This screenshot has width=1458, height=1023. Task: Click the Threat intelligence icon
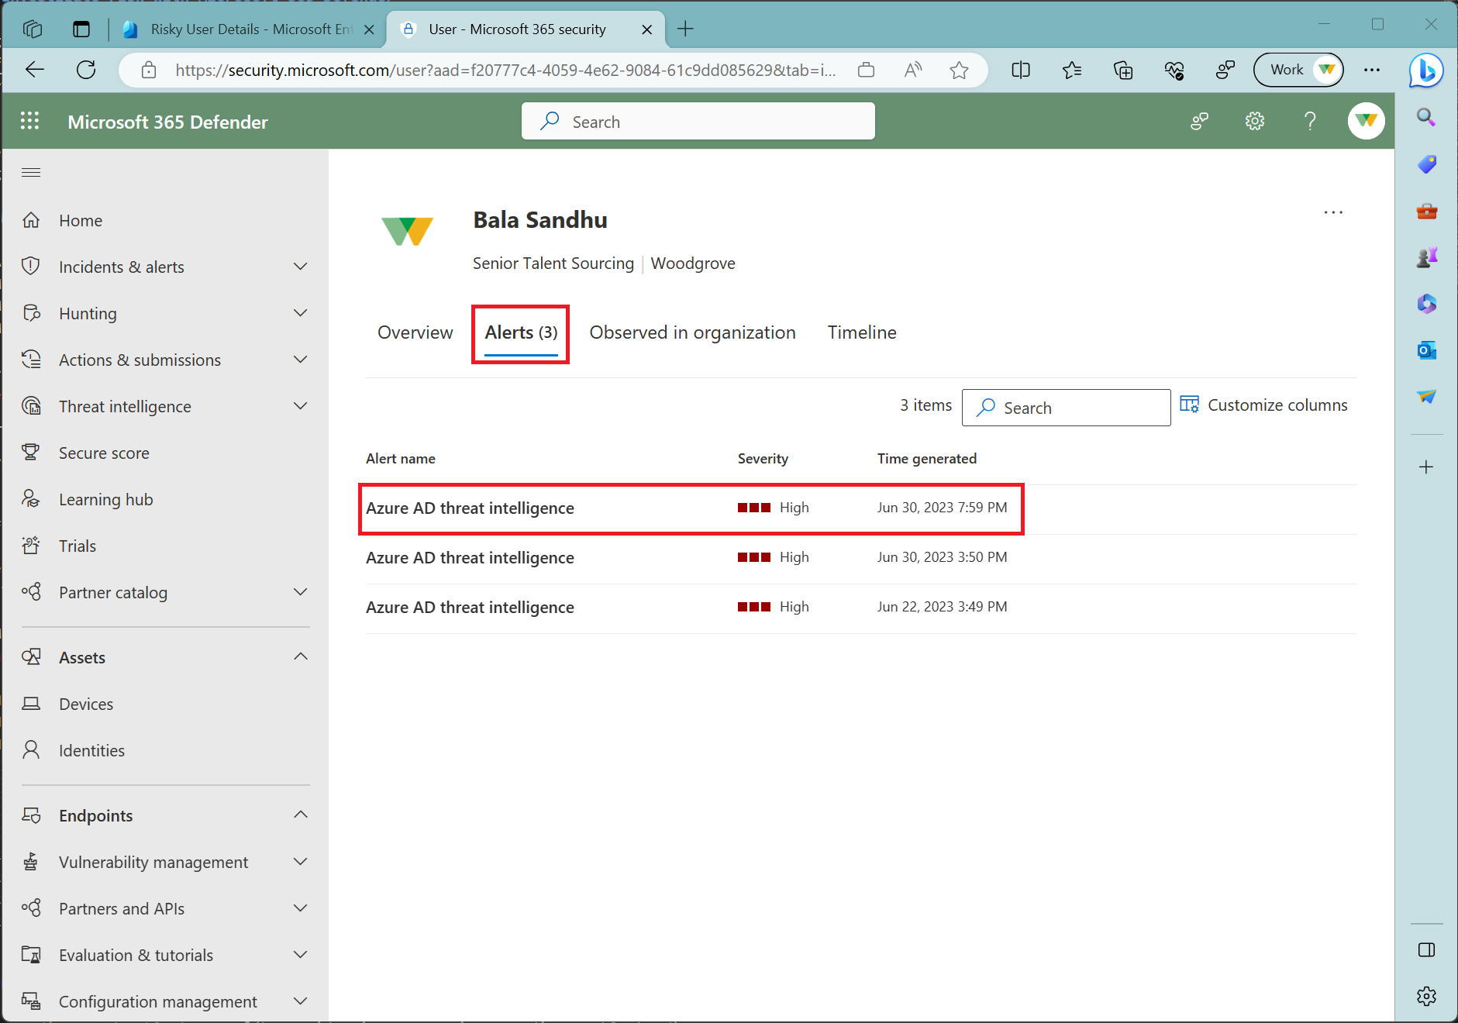pyautogui.click(x=31, y=406)
